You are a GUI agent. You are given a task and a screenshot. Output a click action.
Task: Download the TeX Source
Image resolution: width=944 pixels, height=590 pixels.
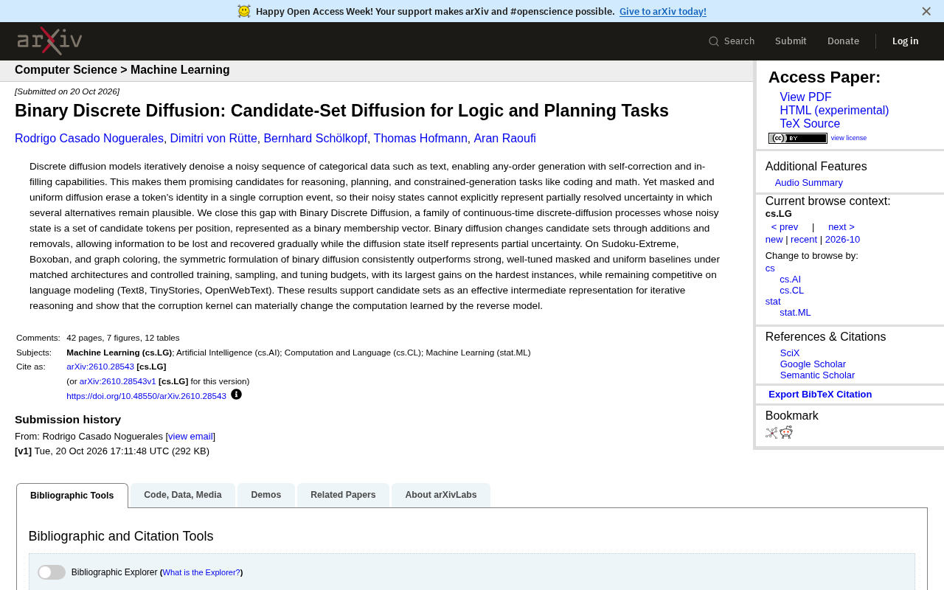click(810, 124)
